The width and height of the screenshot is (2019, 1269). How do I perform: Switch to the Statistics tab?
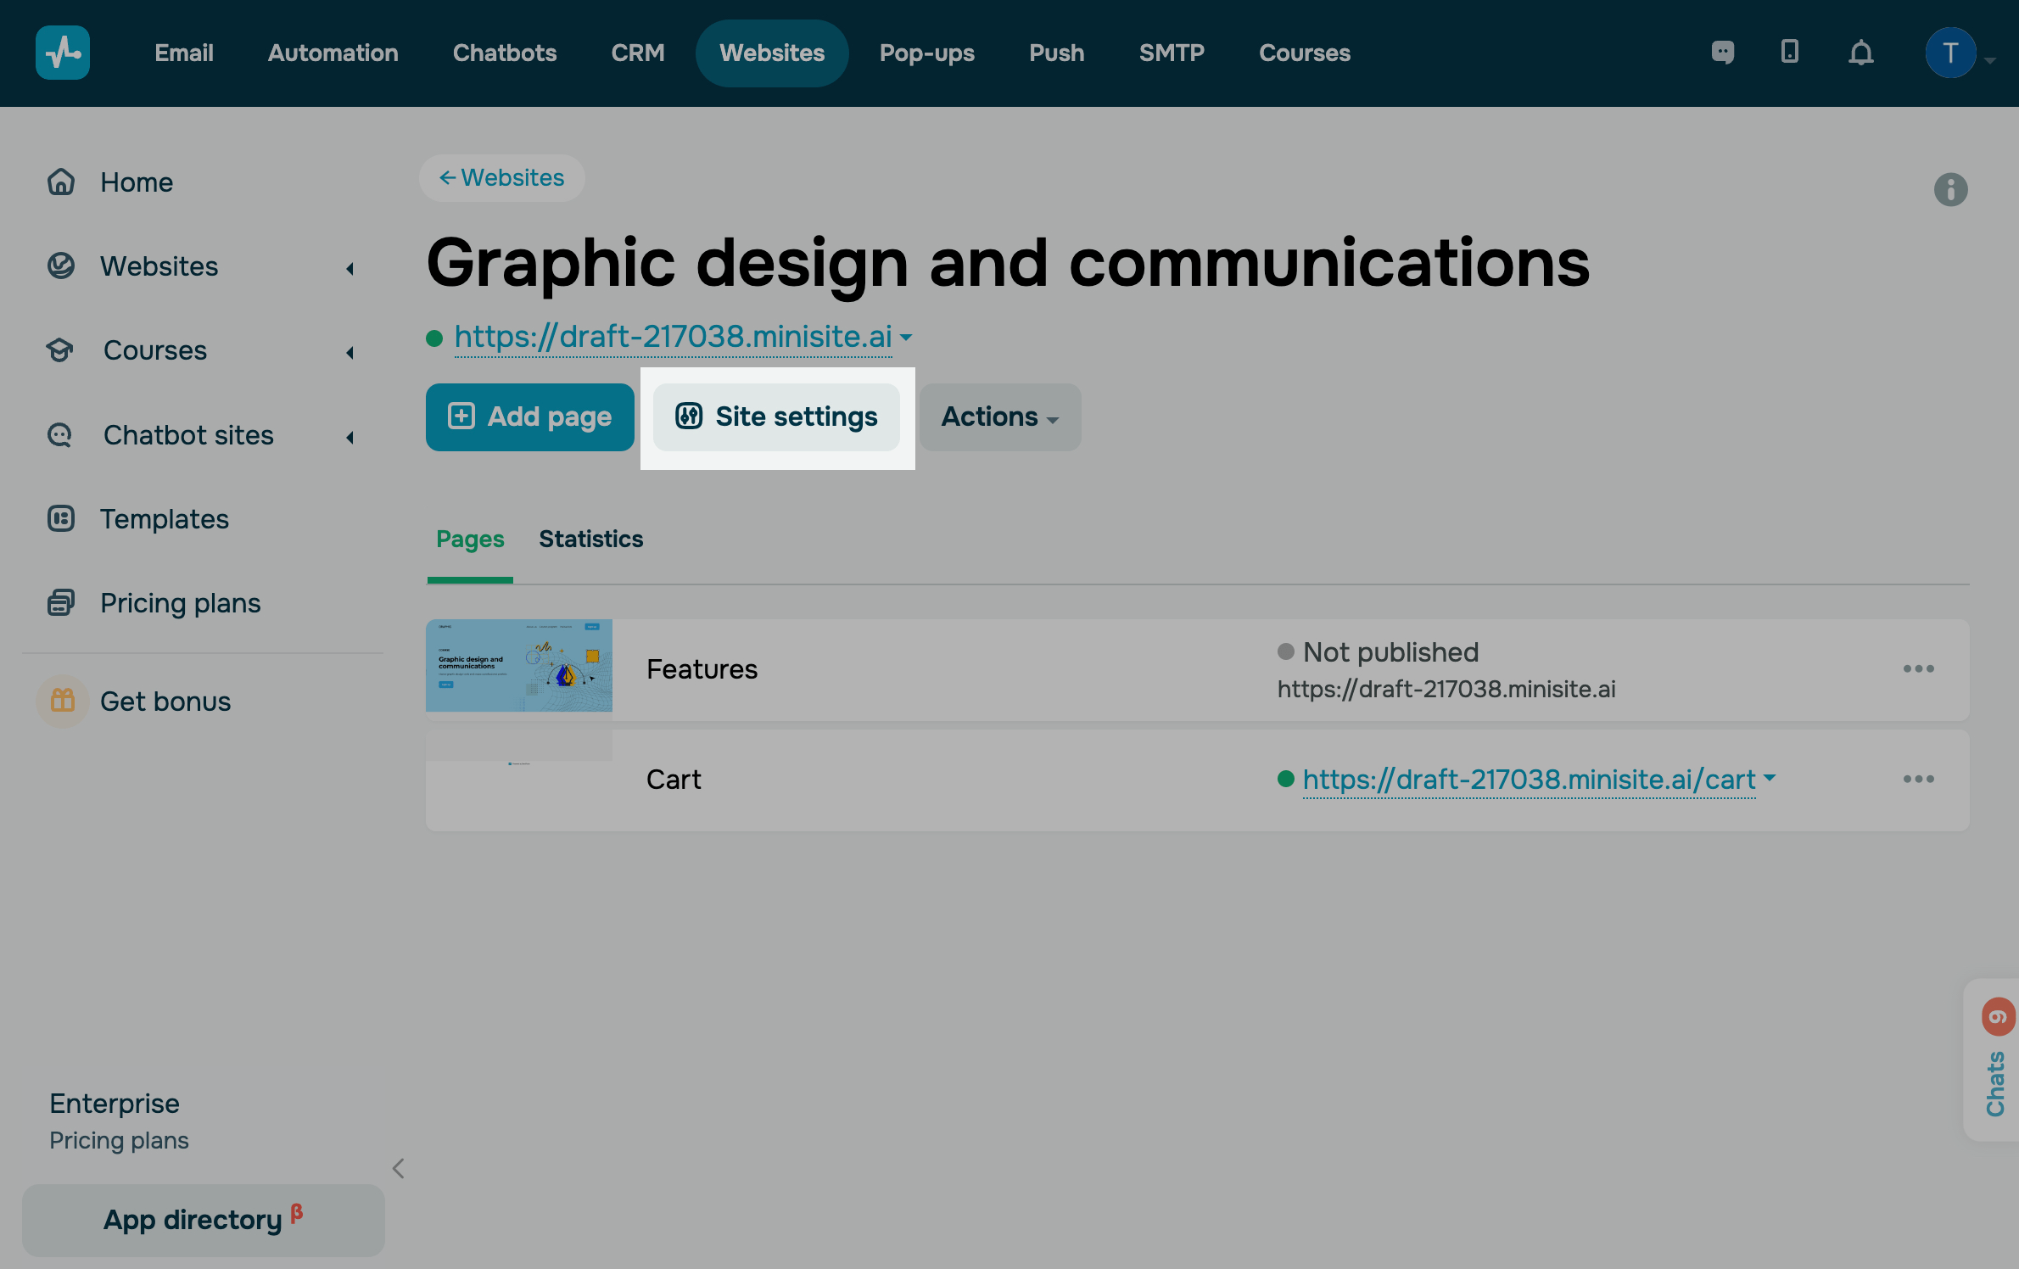click(x=590, y=539)
